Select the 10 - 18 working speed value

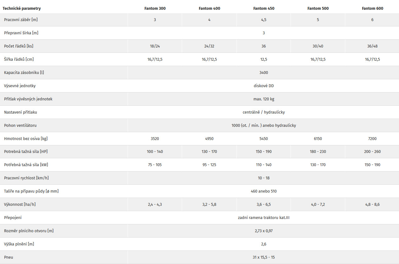coord(263,178)
